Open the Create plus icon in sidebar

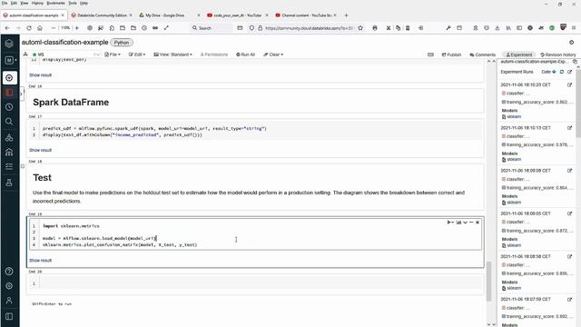[x=9, y=78]
